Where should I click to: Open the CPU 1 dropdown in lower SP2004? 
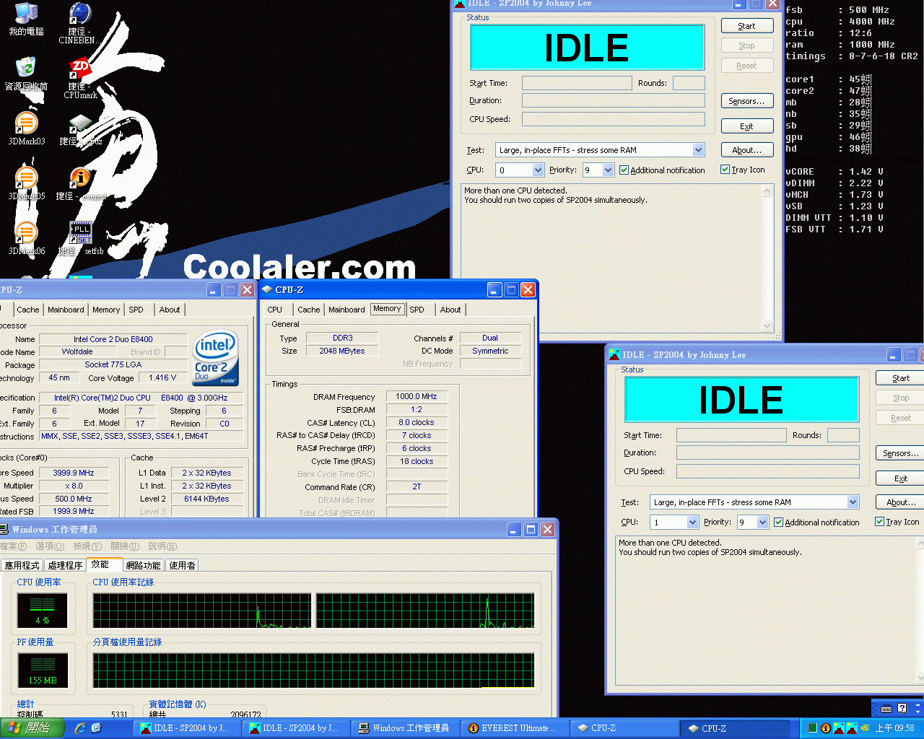pos(692,522)
